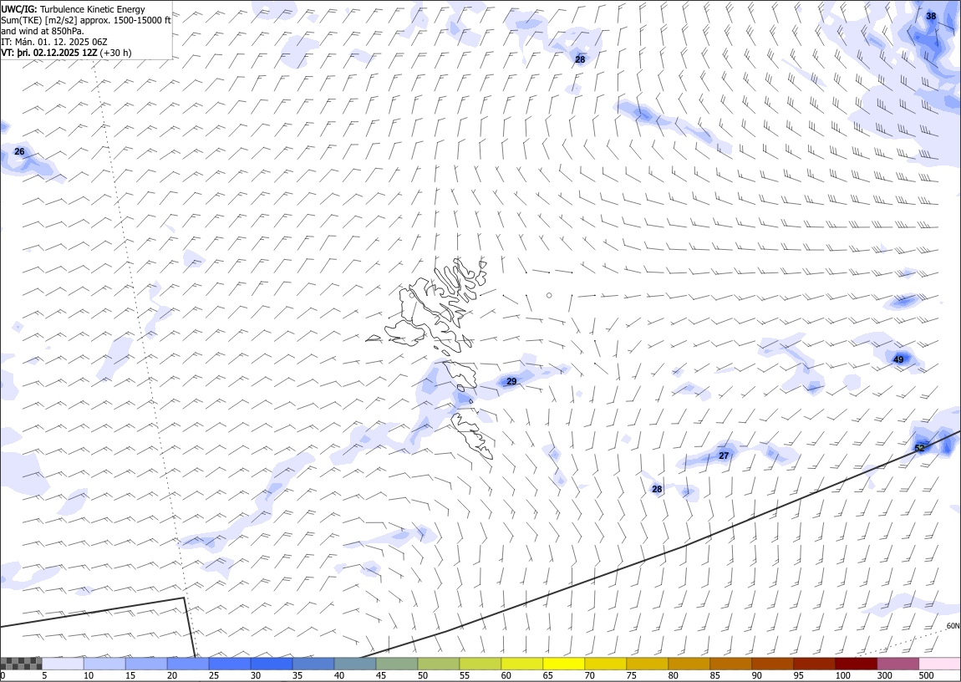The image size is (961, 682).
Task: Click the '60N' latitude label
Action: coord(953,626)
